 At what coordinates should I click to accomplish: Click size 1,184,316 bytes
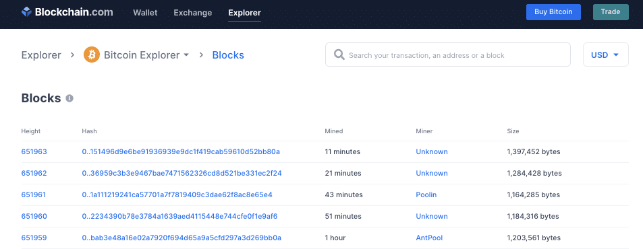click(x=533, y=216)
